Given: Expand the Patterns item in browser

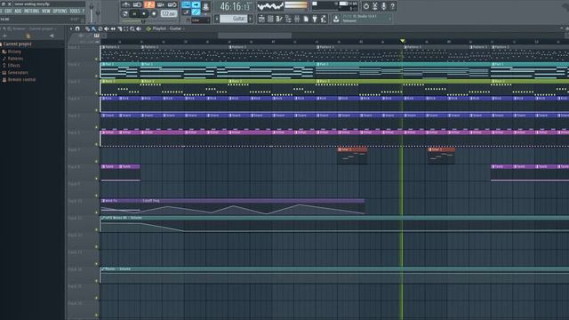Looking at the screenshot, I should pyautogui.click(x=15, y=59).
